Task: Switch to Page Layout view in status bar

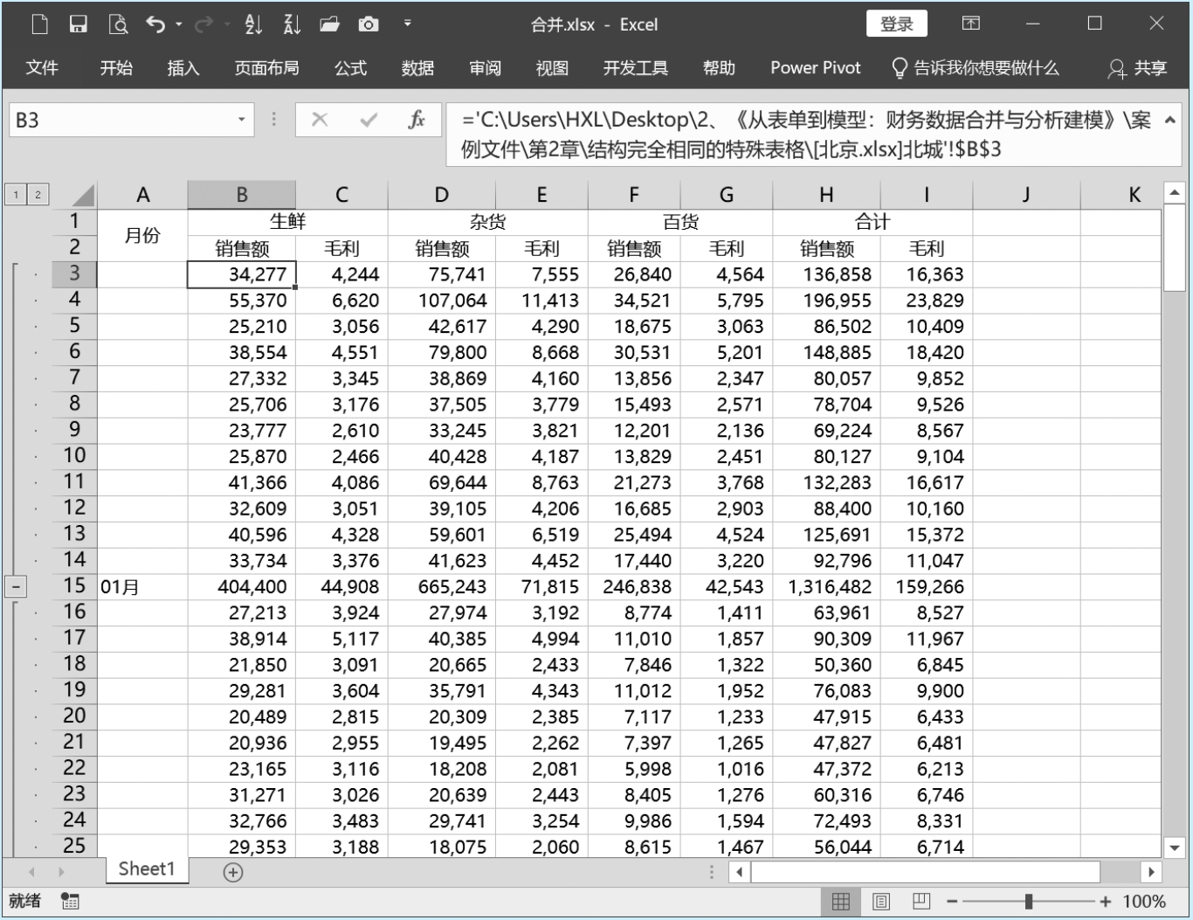Action: click(881, 902)
